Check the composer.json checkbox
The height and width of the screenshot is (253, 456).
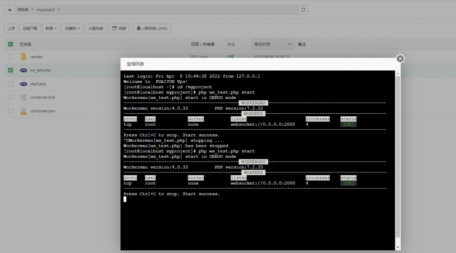point(11,111)
